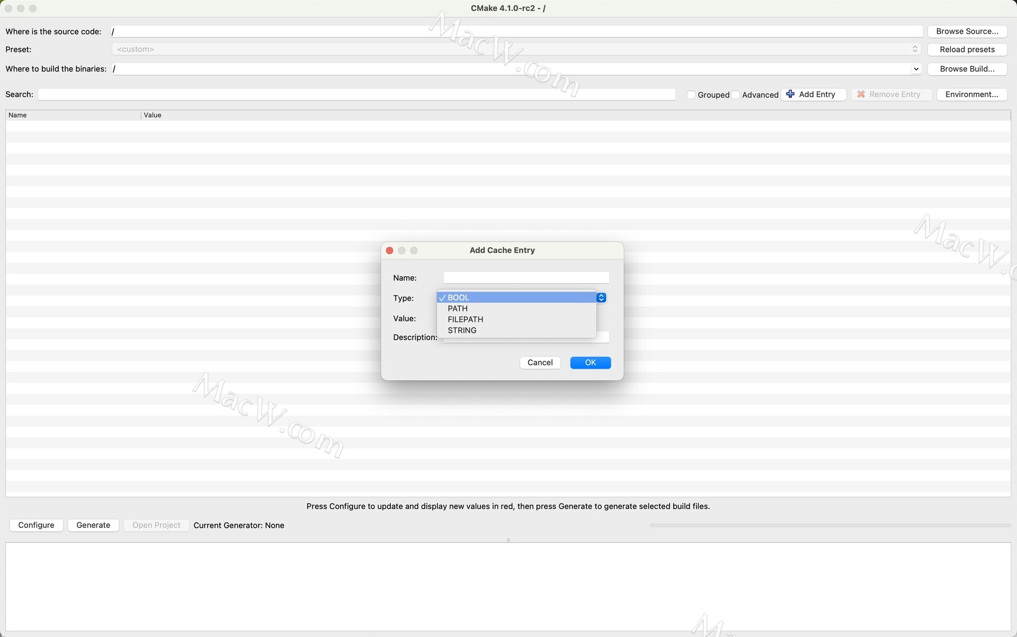Open the Environment settings button

[x=971, y=94]
